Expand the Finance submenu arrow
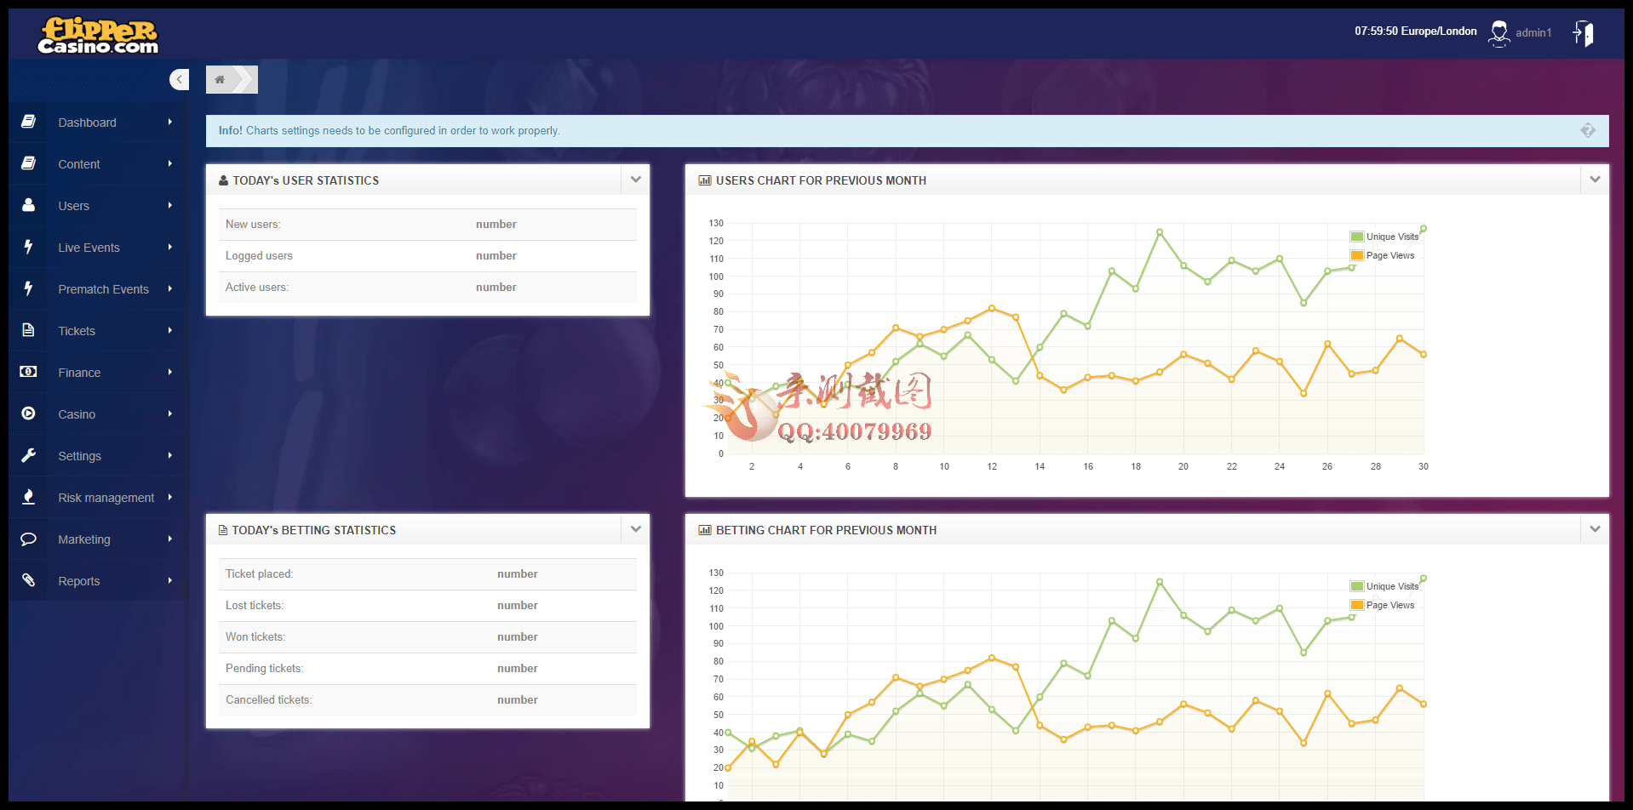This screenshot has width=1633, height=810. coord(170,372)
